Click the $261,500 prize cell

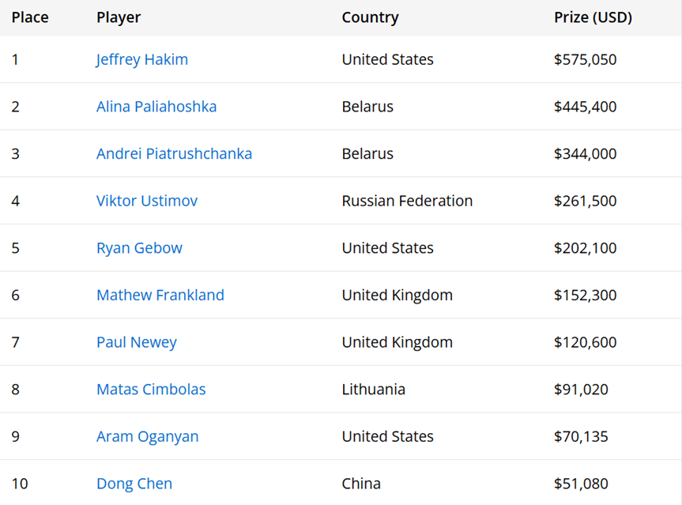(x=585, y=201)
